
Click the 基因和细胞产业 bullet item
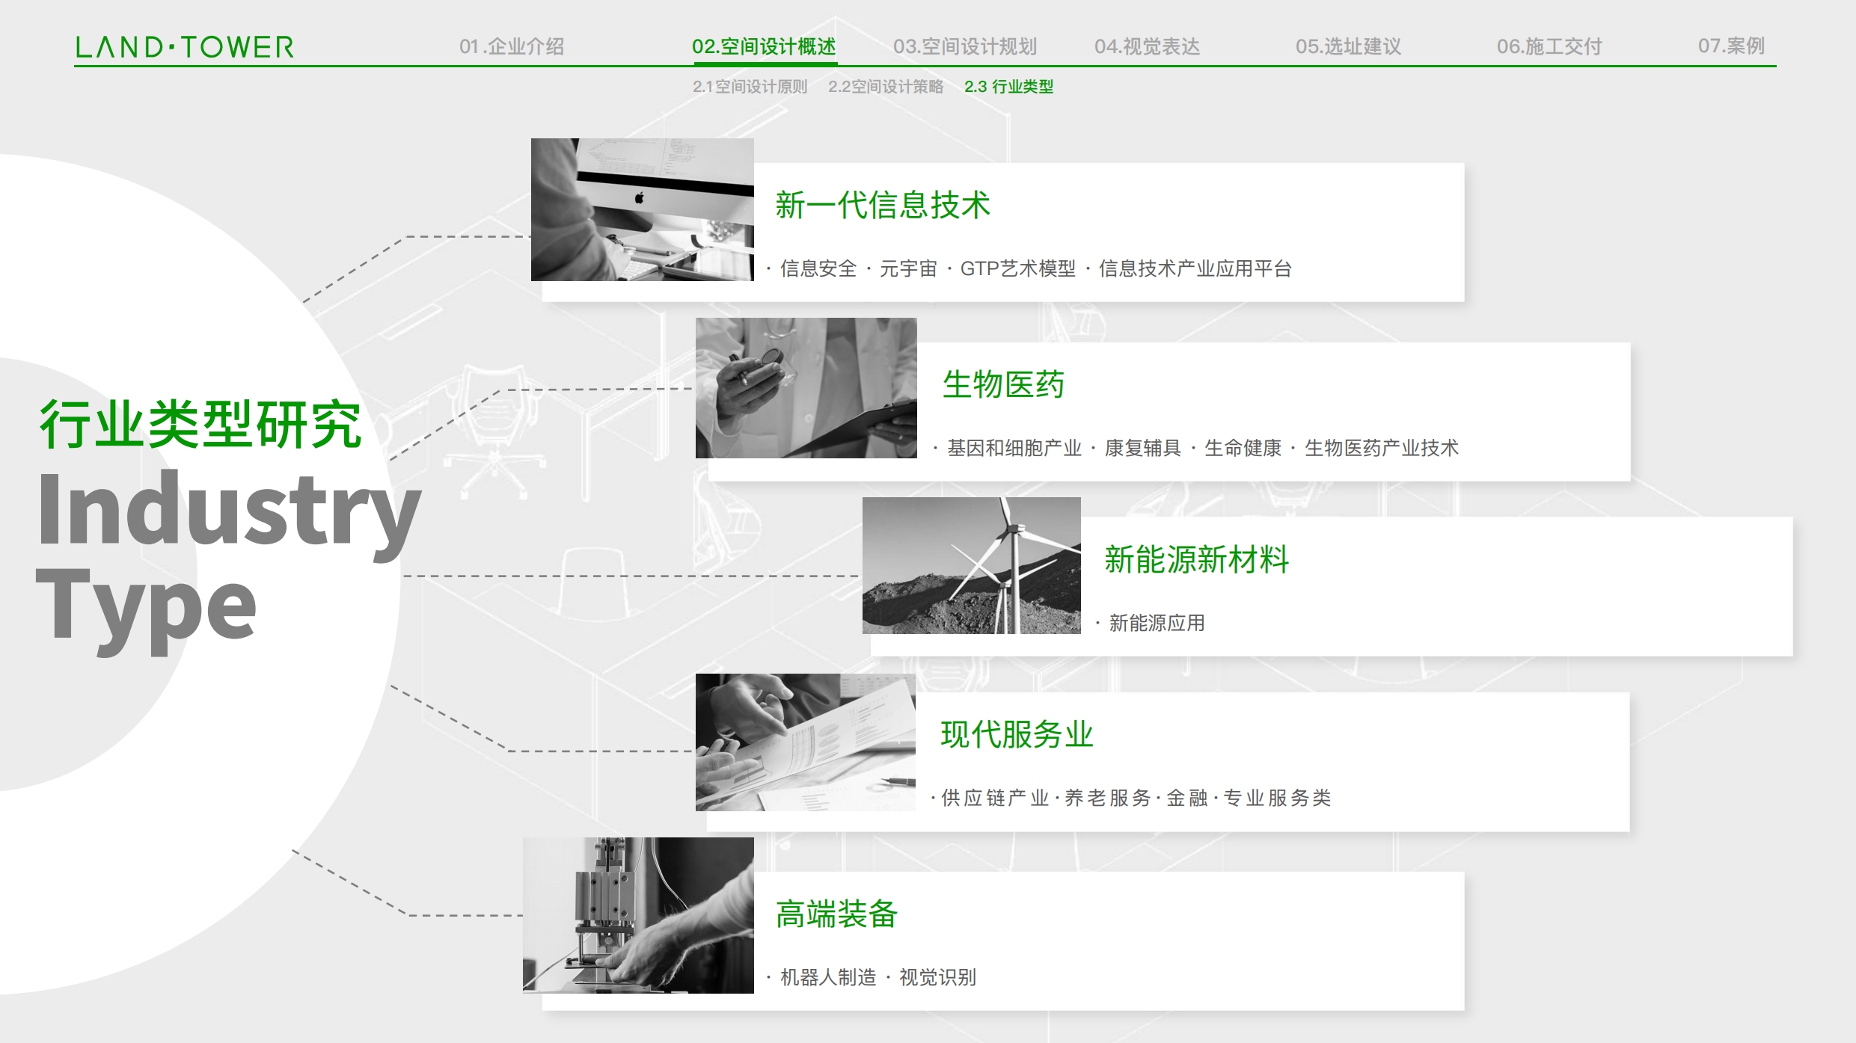(x=1014, y=448)
